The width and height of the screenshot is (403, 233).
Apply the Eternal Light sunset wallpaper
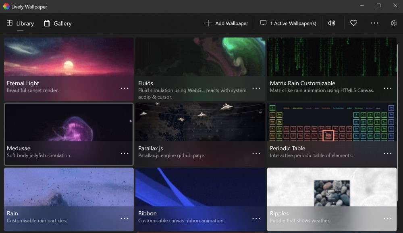point(69,58)
